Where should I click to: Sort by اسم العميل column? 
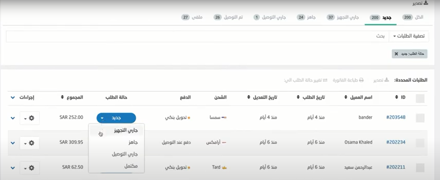pyautogui.click(x=359, y=97)
